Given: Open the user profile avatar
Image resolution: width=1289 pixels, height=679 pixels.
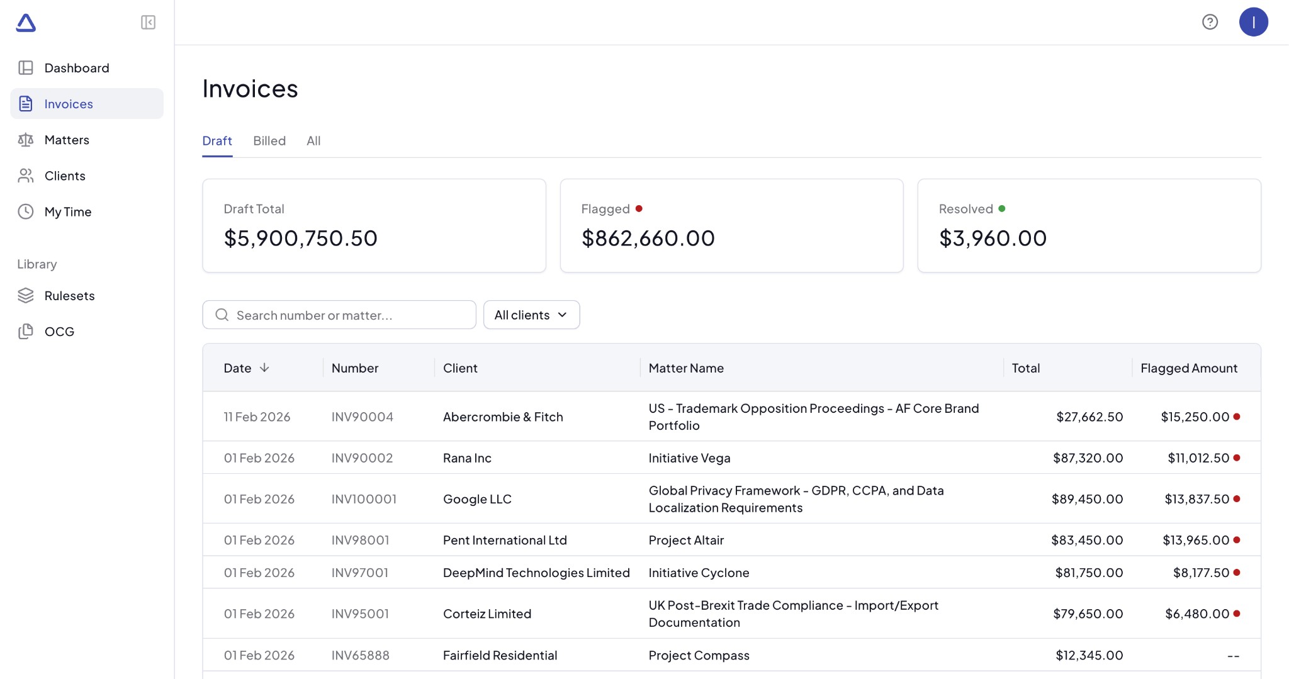Looking at the screenshot, I should point(1253,22).
